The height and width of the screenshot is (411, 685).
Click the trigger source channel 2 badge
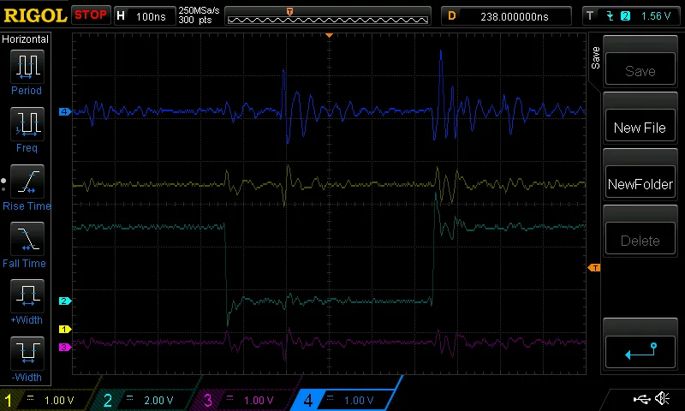[x=625, y=16]
